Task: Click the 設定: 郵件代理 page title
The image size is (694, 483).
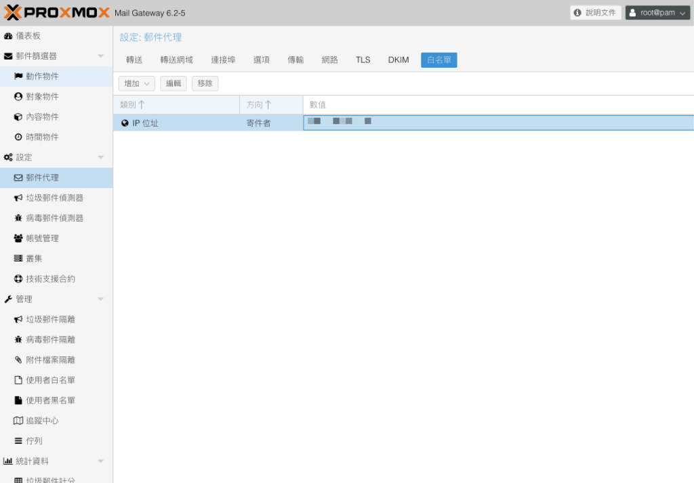Action: click(151, 37)
